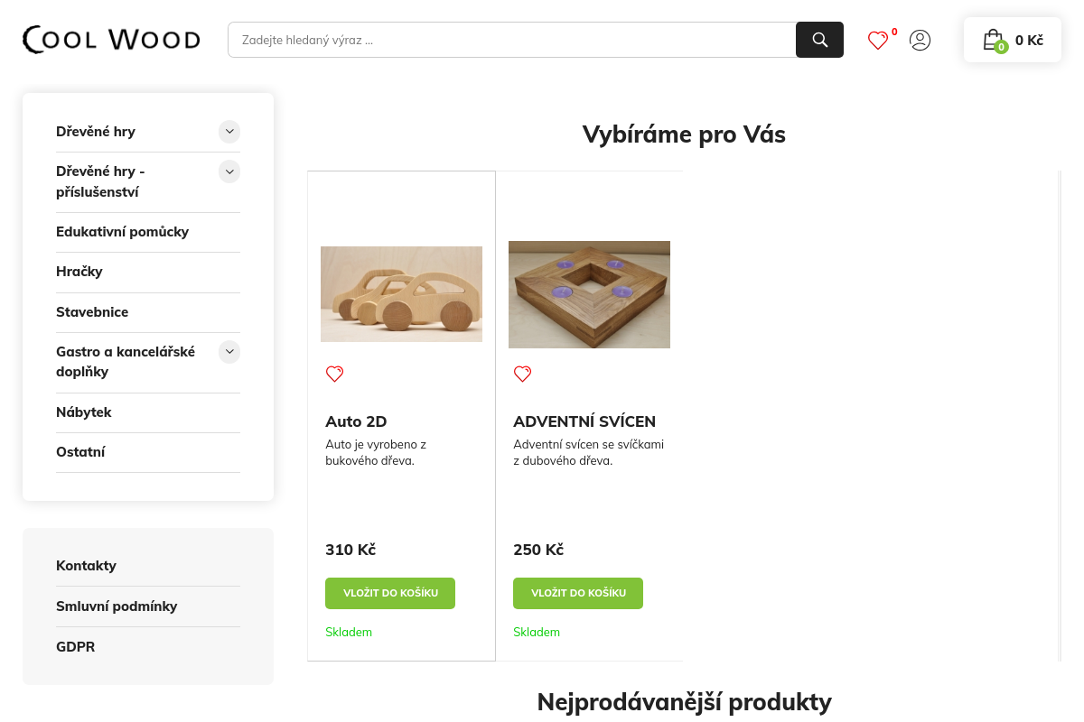This screenshot has height=722, width=1084.
Task: Add Auto 2D to cart
Action: [390, 593]
